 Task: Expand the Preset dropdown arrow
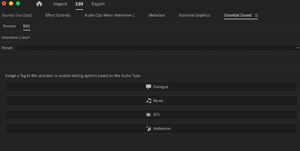[x=298, y=48]
